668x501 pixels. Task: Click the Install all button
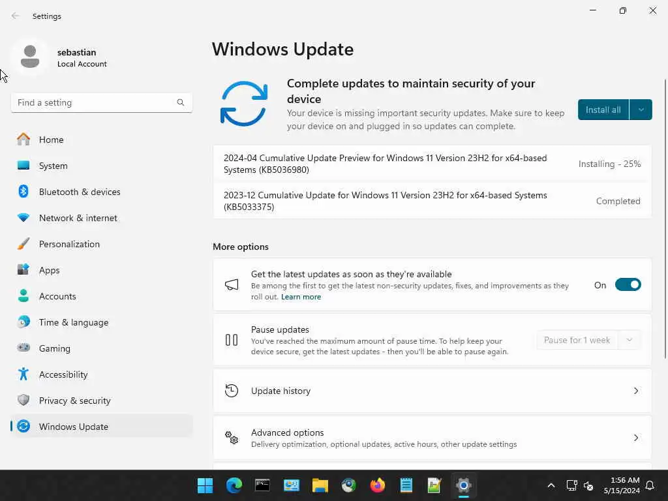603,110
